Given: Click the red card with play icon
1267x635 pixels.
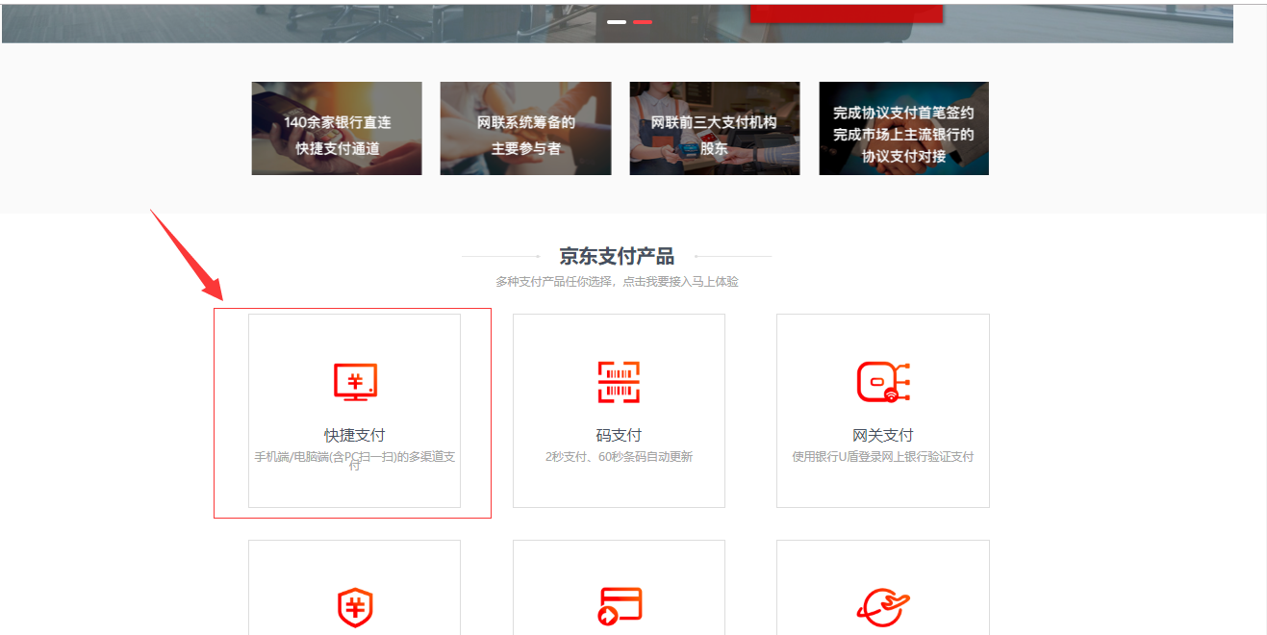Looking at the screenshot, I should (619, 606).
